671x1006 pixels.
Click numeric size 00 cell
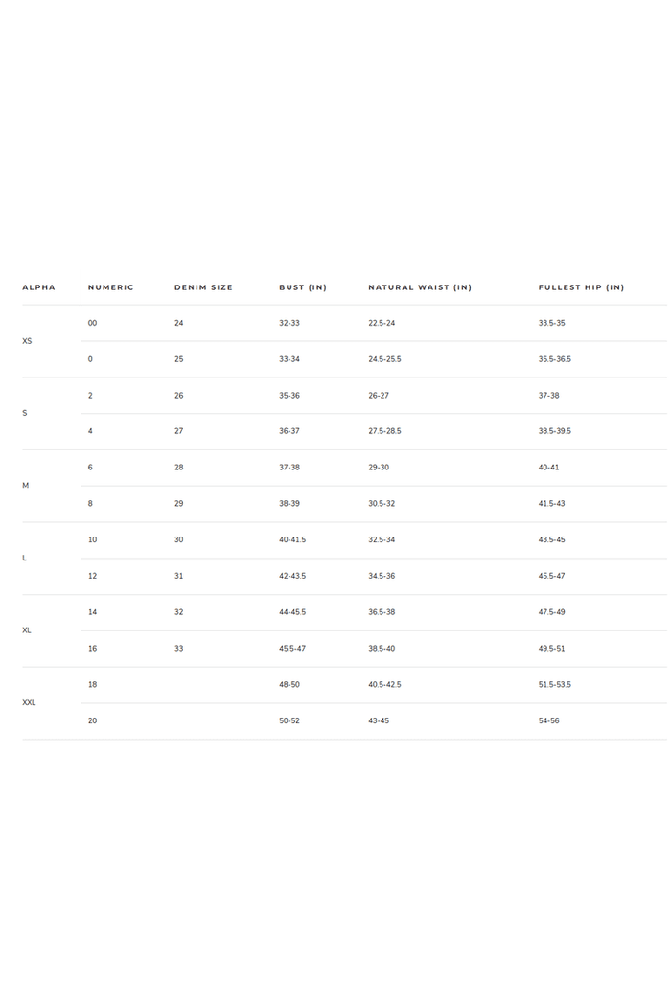click(92, 323)
